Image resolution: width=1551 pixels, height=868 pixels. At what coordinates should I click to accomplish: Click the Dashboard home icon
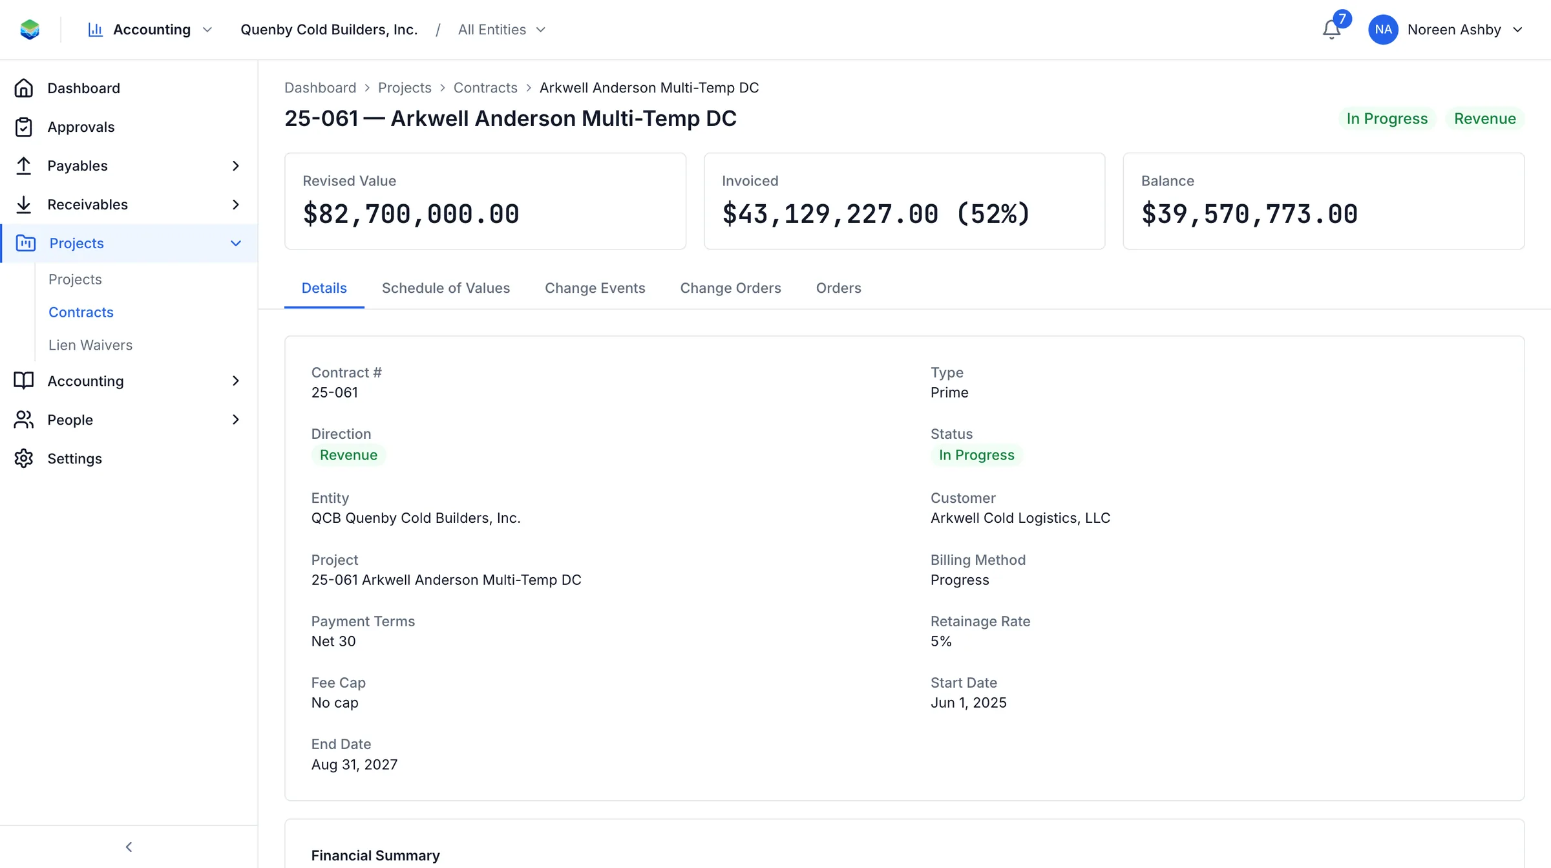[x=24, y=88]
